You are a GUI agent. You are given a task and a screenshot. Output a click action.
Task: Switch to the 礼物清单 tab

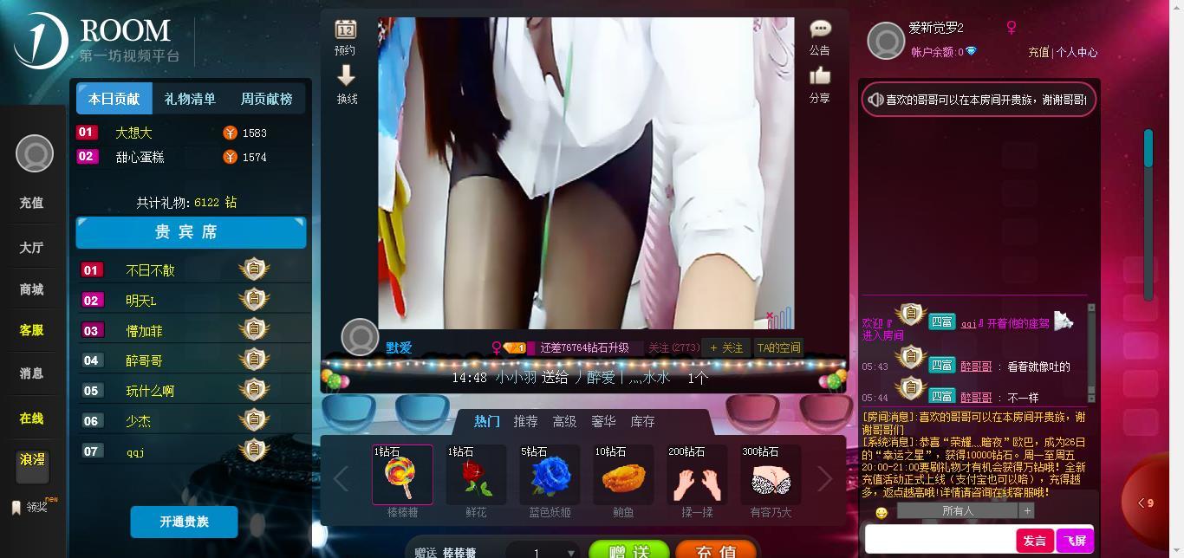tap(191, 98)
